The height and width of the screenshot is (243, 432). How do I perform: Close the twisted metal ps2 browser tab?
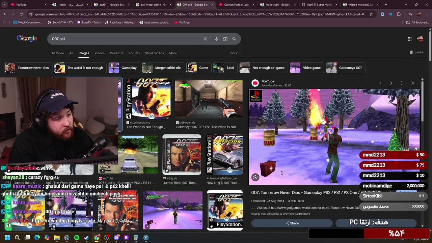(377, 5)
